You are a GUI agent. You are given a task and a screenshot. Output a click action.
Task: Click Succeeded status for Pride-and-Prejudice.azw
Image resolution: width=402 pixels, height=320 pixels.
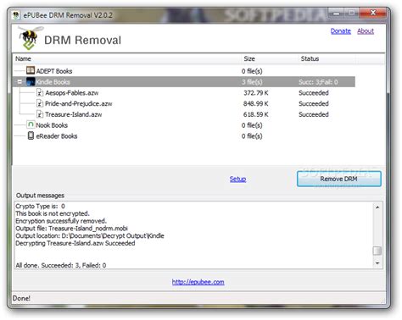click(314, 103)
